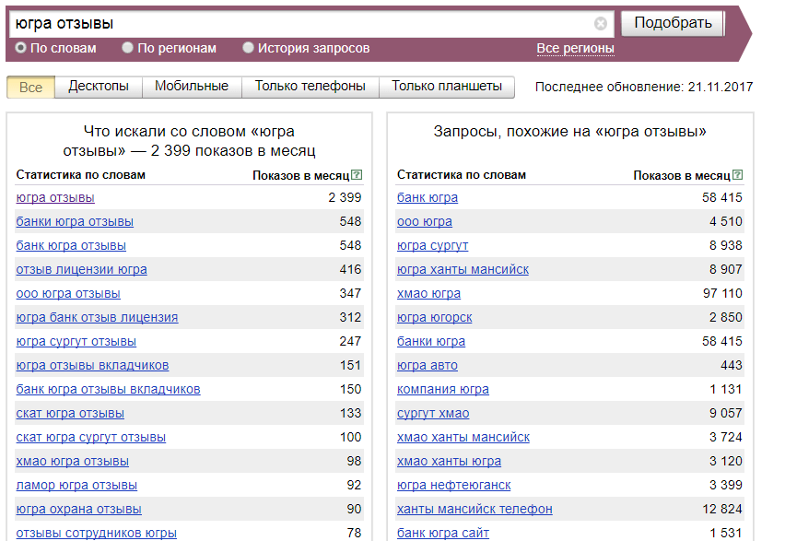Viewport: 785px width, 541px height.
Task: Open the 'хмао югра отзывы' link
Action: point(73,462)
